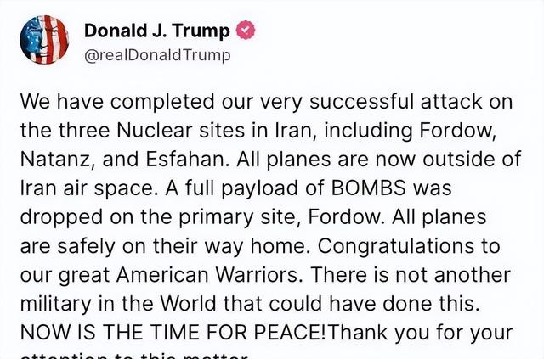Click the partially cut-off last text line
544x359 pixels.
(134, 356)
